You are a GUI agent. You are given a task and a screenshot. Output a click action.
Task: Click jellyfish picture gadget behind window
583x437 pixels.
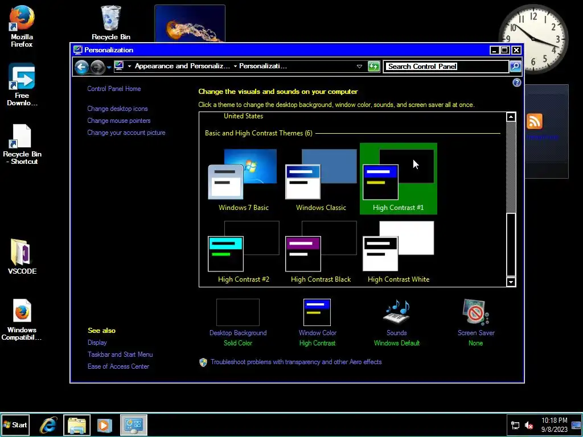pos(190,23)
